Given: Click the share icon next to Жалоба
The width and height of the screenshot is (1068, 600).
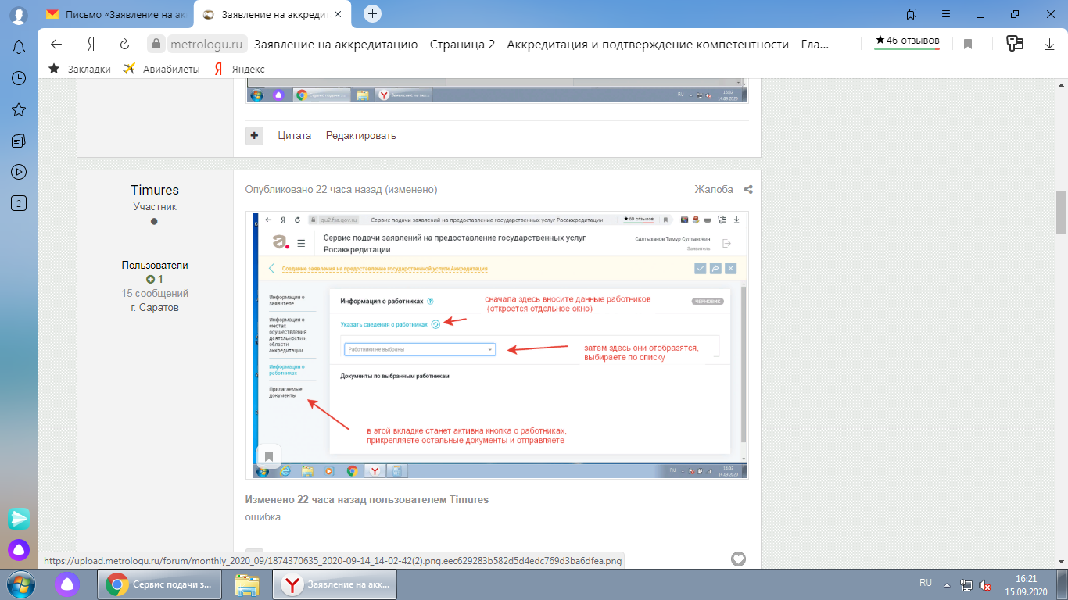Looking at the screenshot, I should (x=748, y=190).
